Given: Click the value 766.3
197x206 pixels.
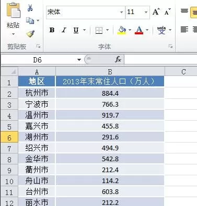Looking at the screenshot, I should pos(110,105).
